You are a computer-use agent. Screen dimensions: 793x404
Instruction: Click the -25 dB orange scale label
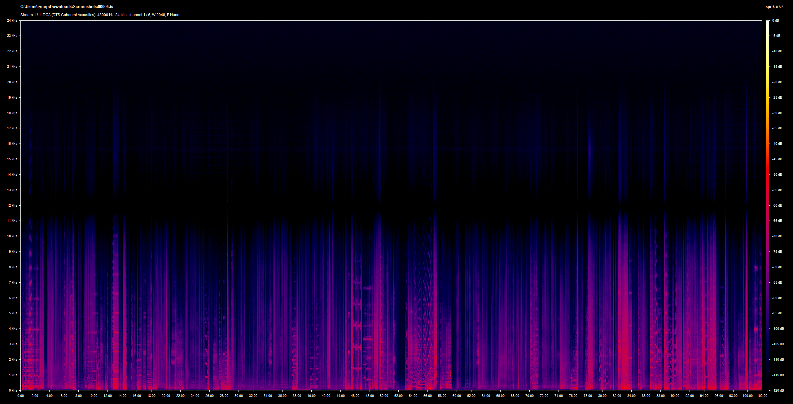777,97
